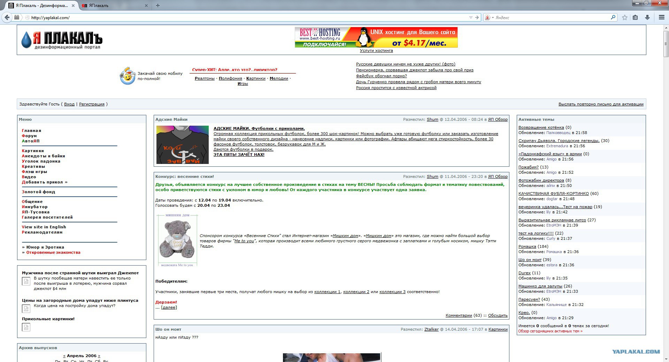Click the Go arrow in address bar
Viewport: 669px width, 362px height.
click(x=477, y=17)
